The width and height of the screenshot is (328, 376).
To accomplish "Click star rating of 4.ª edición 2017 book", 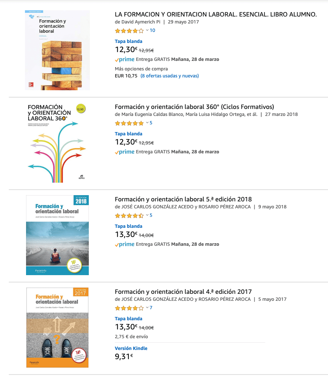I will [129, 308].
